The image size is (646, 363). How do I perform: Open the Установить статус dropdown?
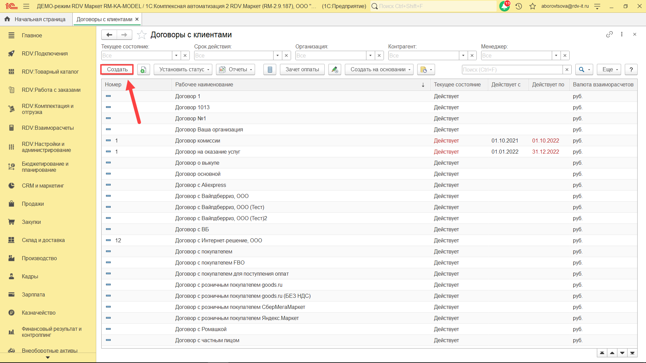[x=183, y=70]
